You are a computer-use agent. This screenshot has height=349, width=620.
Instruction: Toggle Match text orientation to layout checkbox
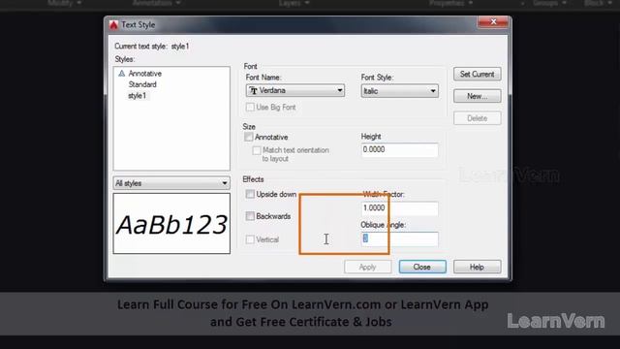pyautogui.click(x=257, y=150)
